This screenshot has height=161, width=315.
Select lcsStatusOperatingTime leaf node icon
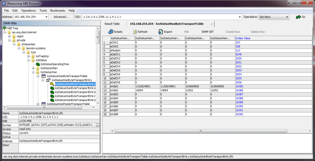click(38, 63)
